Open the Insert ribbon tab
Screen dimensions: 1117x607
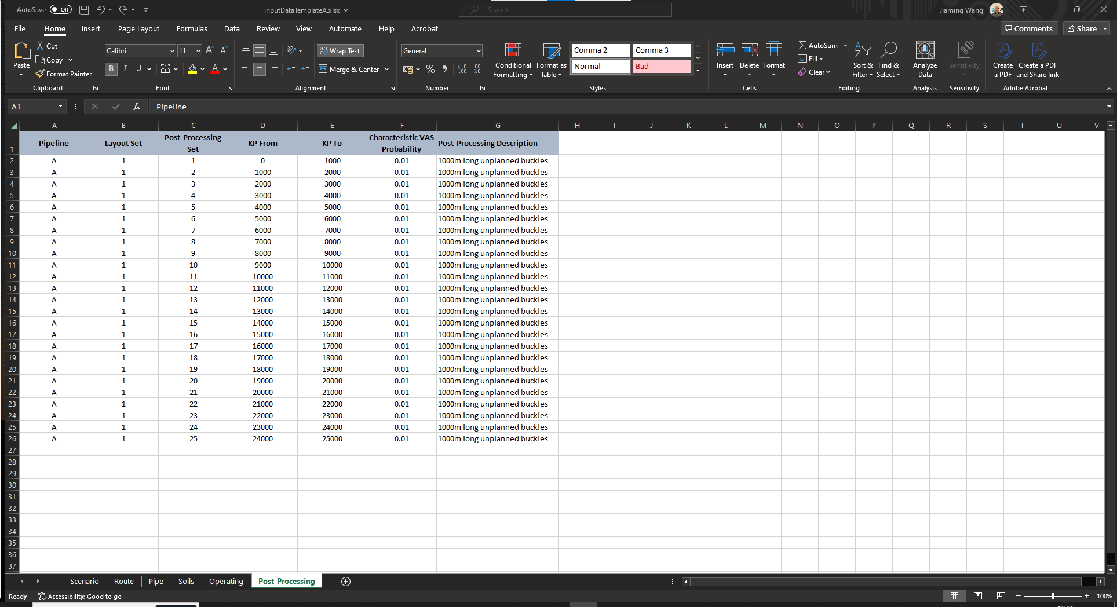[91, 29]
